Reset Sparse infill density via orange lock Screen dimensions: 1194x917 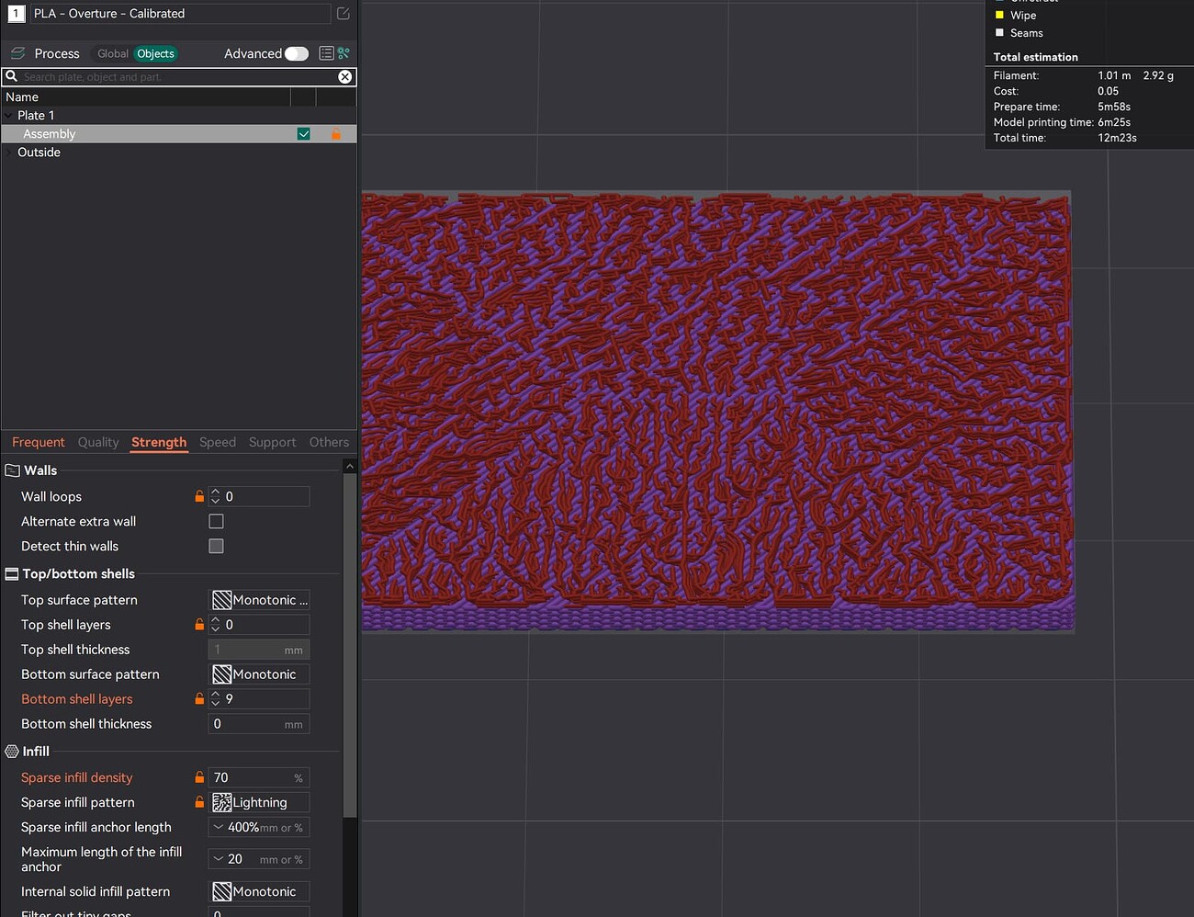199,777
